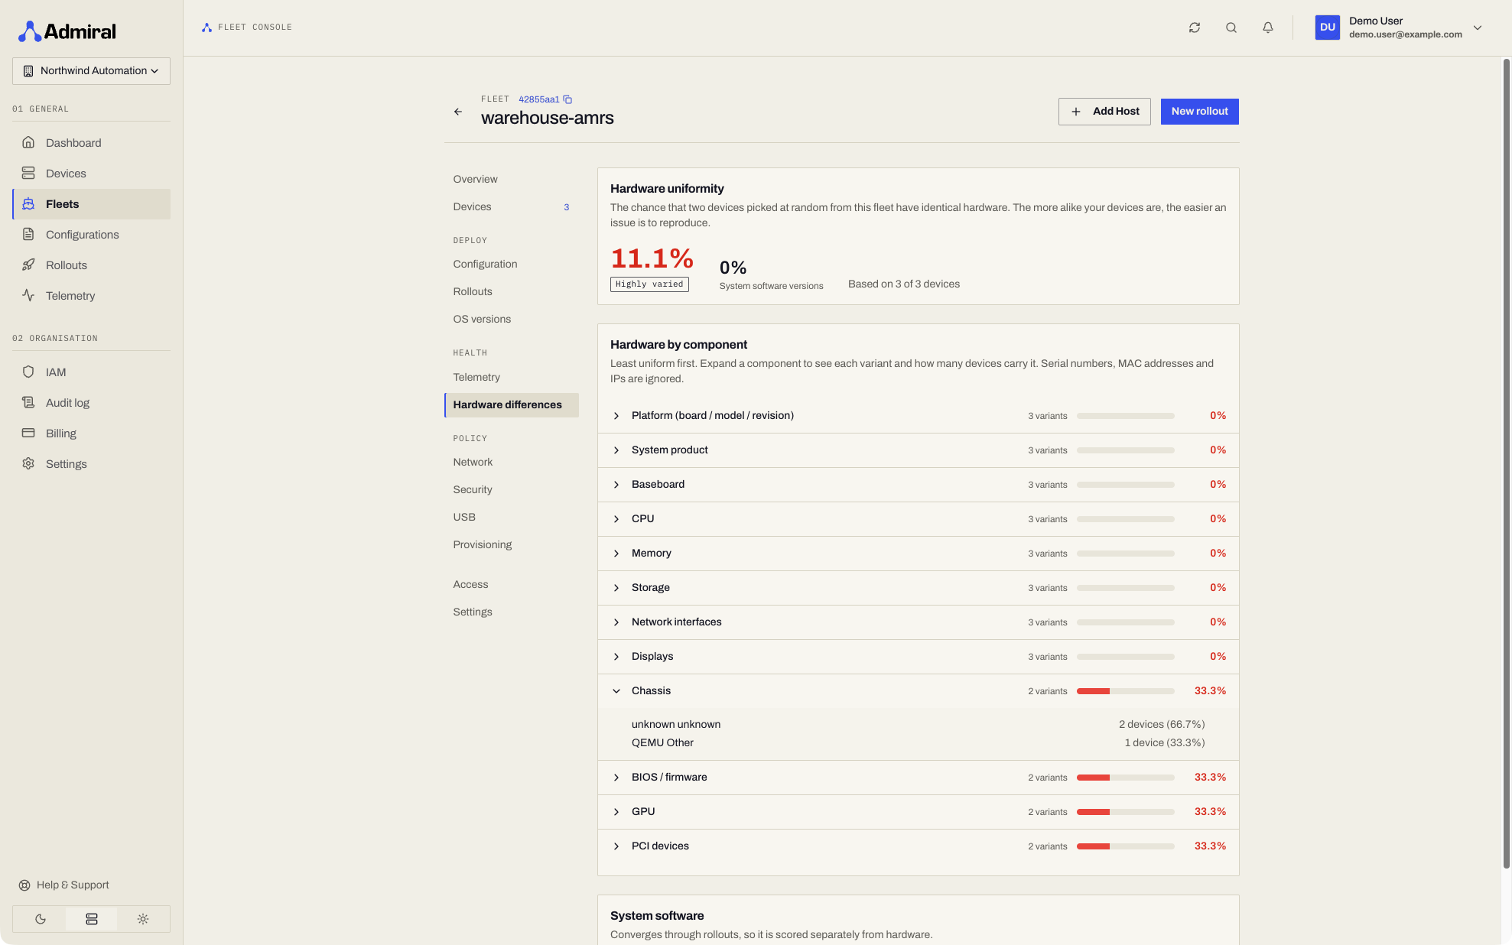The image size is (1512, 945).
Task: Click the IAM shield icon
Action: pyautogui.click(x=28, y=372)
